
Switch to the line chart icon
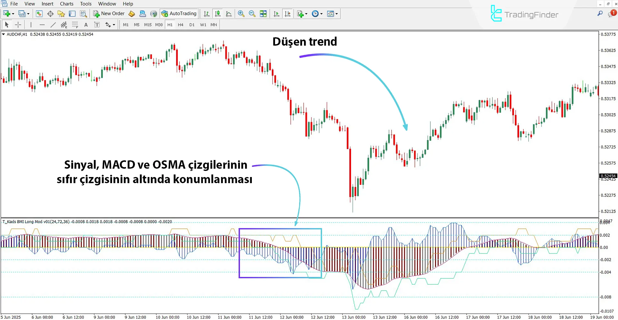pos(229,13)
